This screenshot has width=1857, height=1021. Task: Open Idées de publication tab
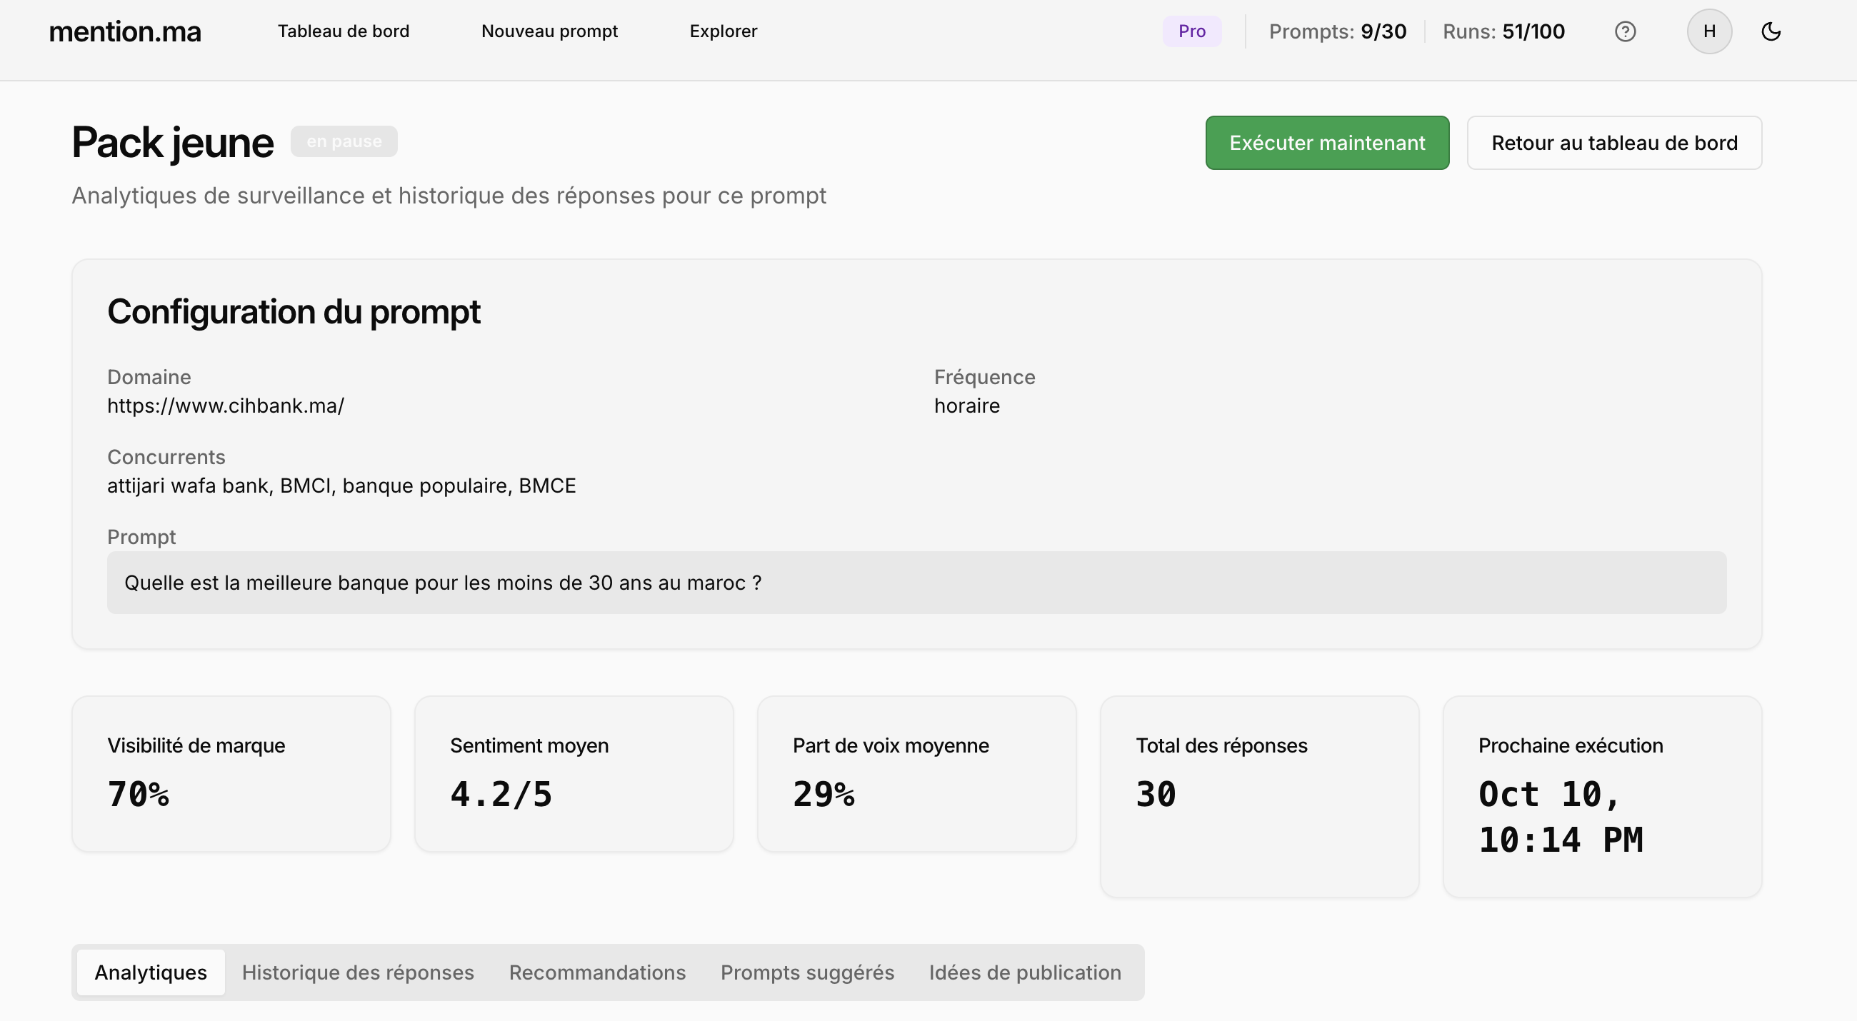tap(1024, 972)
